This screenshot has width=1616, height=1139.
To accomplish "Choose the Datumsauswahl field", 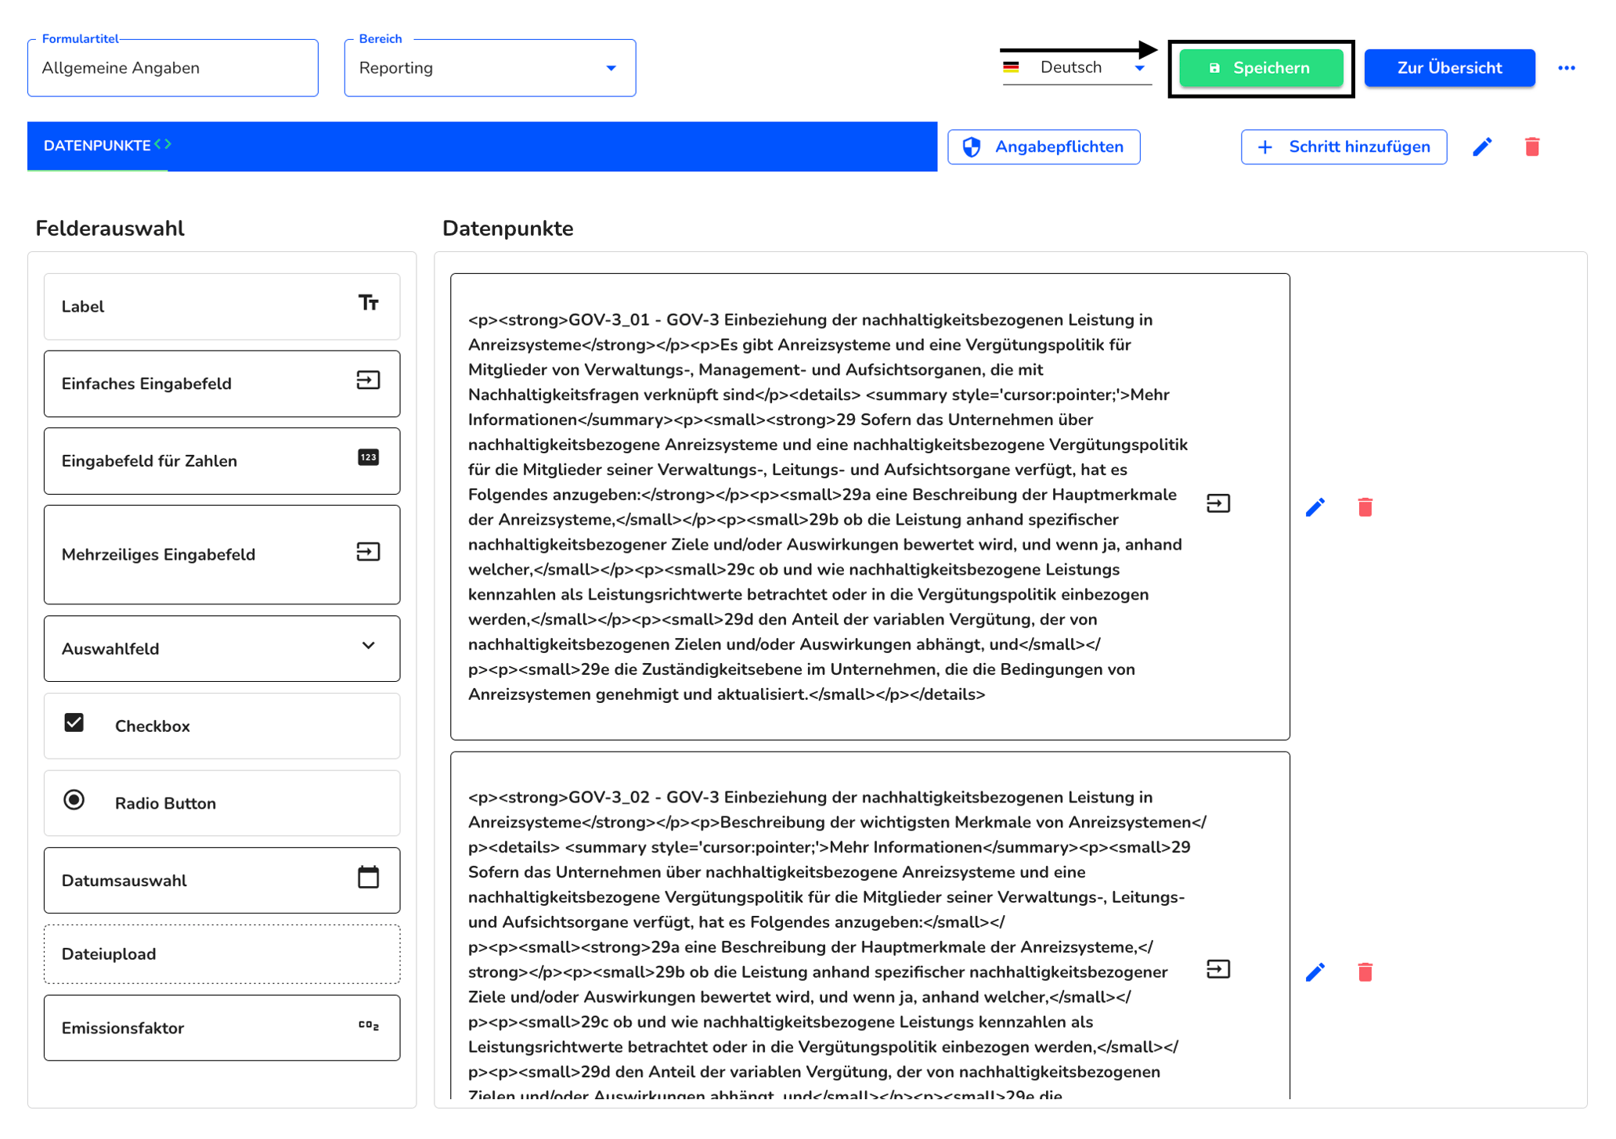I will pos(222,881).
